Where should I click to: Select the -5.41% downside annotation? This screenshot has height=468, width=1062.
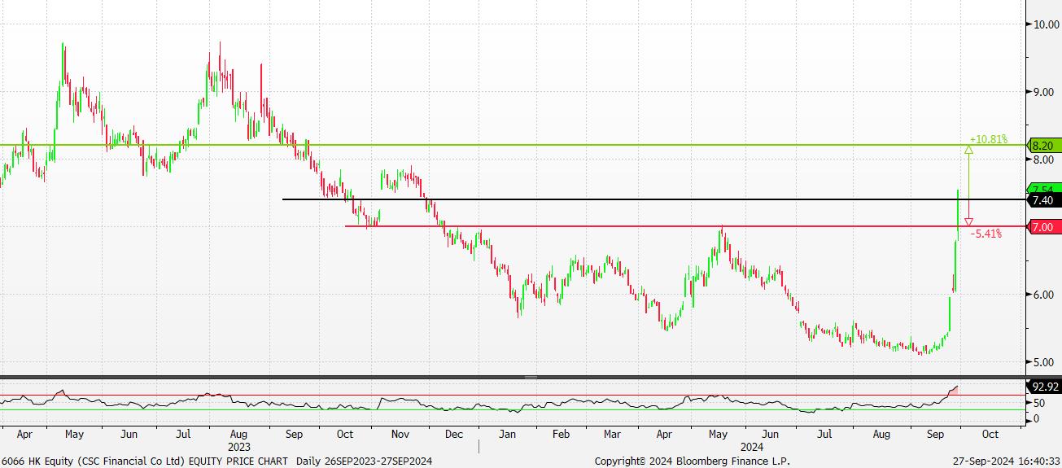click(986, 234)
